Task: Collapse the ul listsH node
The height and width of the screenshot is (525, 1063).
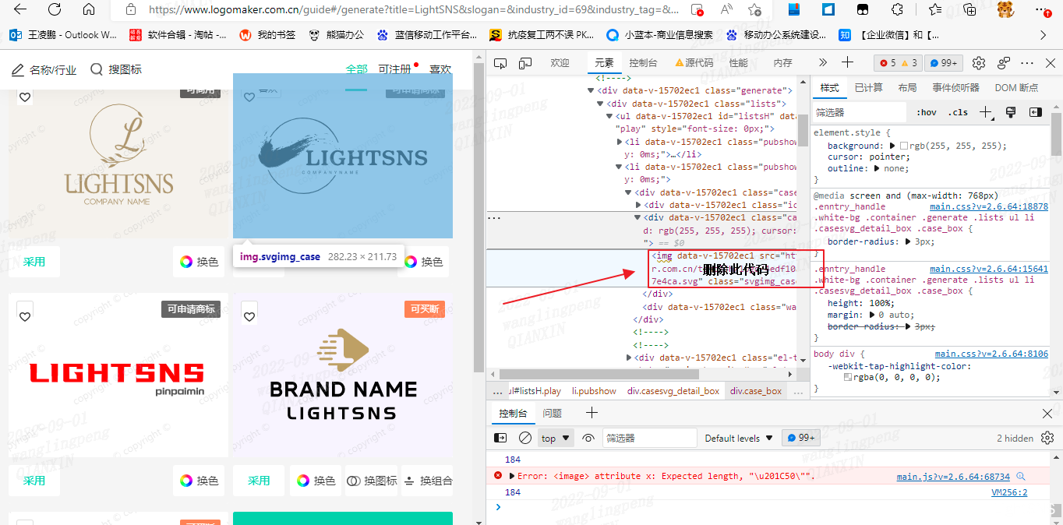Action: (609, 116)
